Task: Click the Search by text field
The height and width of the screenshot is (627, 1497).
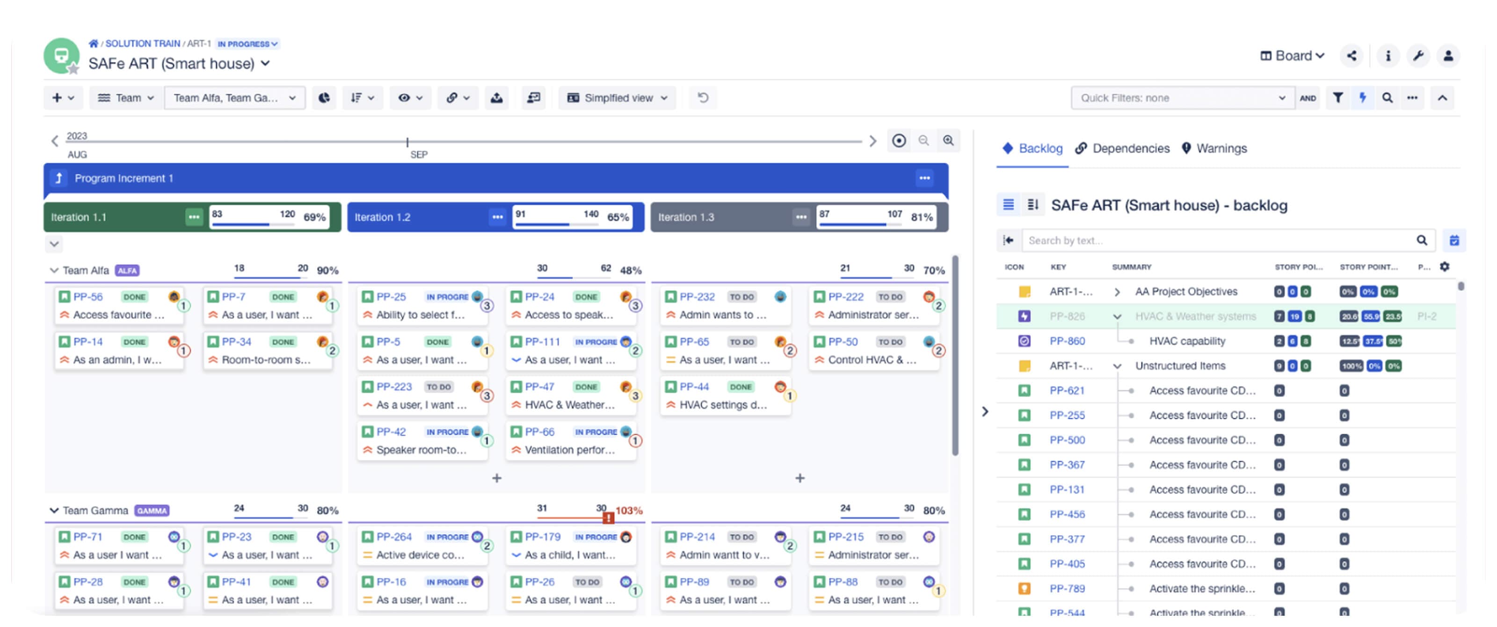Action: click(1228, 241)
